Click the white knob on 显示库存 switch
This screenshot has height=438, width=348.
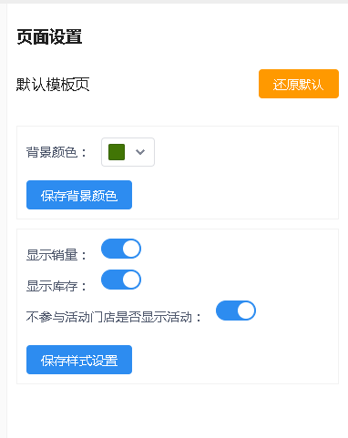click(x=131, y=280)
